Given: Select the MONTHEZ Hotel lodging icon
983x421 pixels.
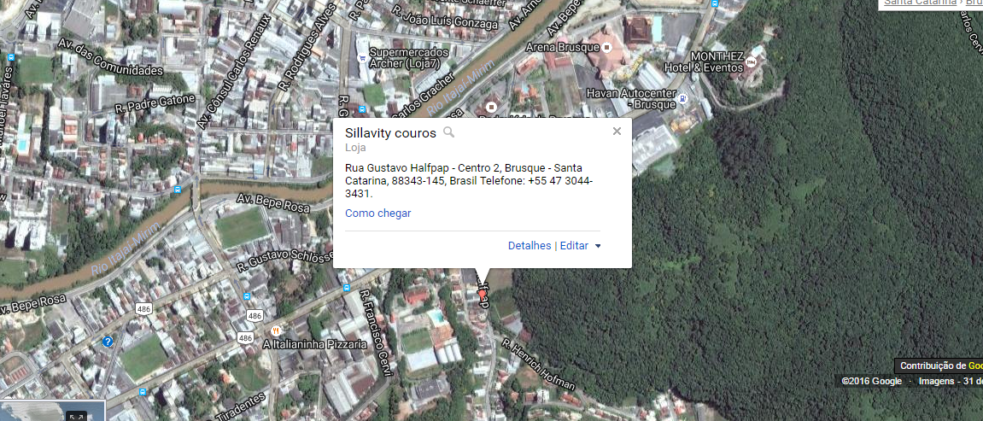Looking at the screenshot, I should pos(751,64).
